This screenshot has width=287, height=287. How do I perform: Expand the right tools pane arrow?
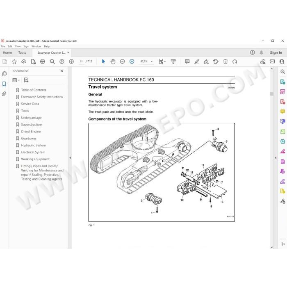(276, 158)
